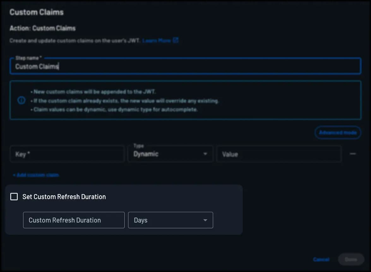Click the plus icon beside Add custom claim
The height and width of the screenshot is (272, 371).
13,175
